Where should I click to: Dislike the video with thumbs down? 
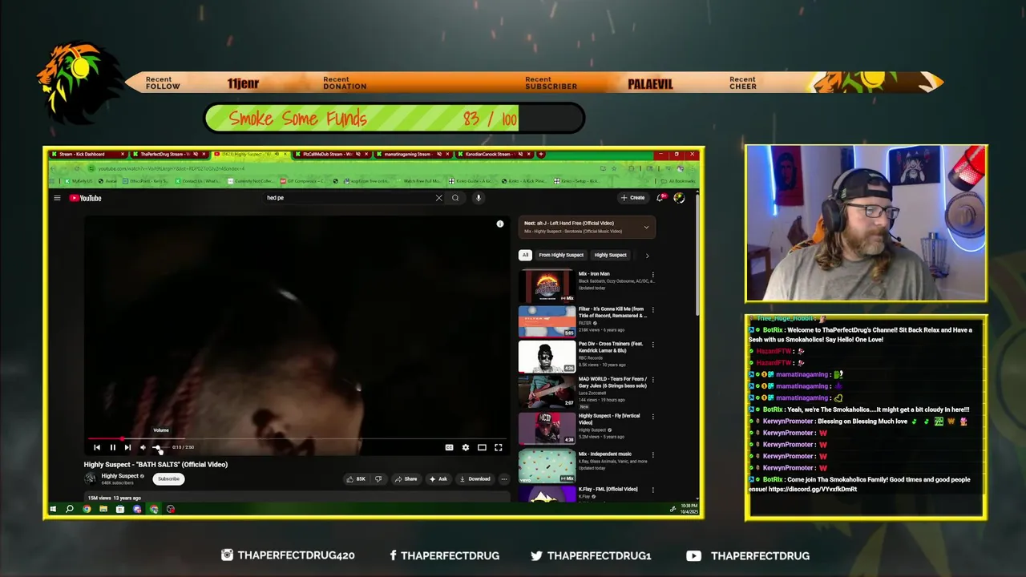pyautogui.click(x=378, y=478)
